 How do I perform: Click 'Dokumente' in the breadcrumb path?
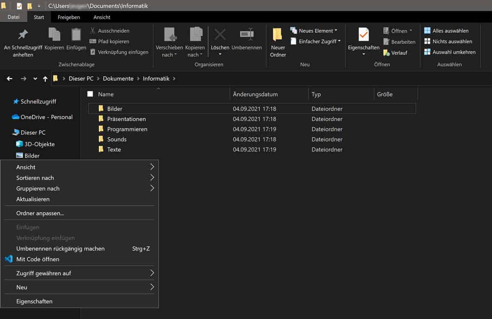(118, 79)
